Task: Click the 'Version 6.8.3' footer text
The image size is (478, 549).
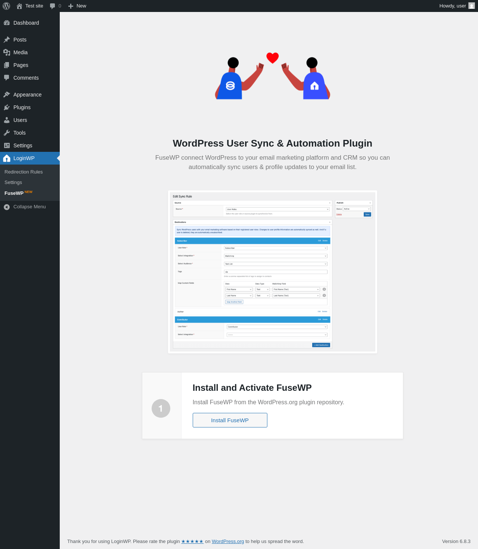Action: click(456, 542)
